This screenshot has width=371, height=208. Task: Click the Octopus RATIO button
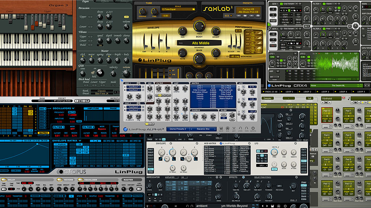(72, 112)
